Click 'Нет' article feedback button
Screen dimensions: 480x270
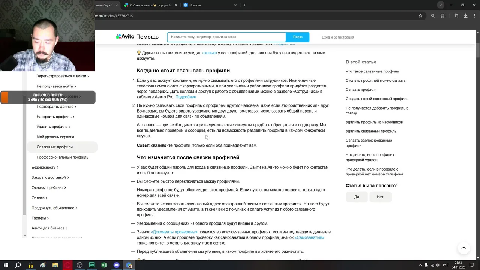(380, 197)
